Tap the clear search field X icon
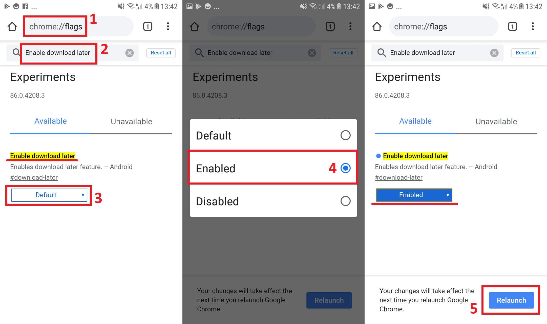This screenshot has height=324, width=547. [130, 53]
